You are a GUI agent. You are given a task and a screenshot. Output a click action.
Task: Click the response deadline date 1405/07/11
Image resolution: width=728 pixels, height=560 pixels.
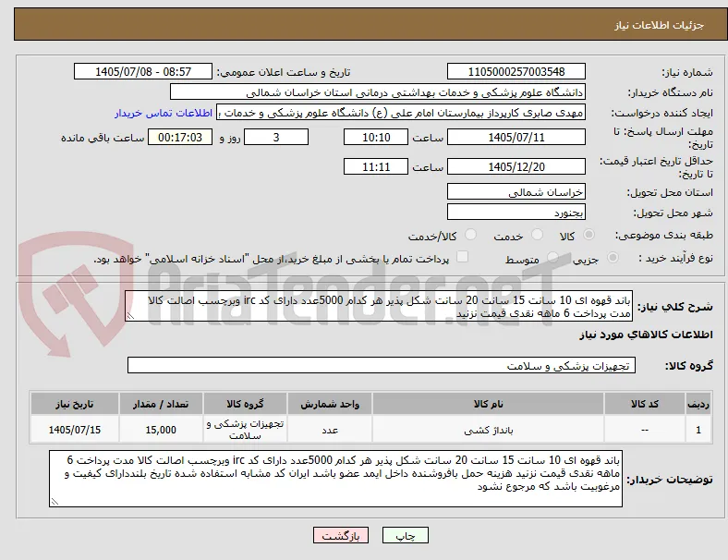[x=516, y=137]
